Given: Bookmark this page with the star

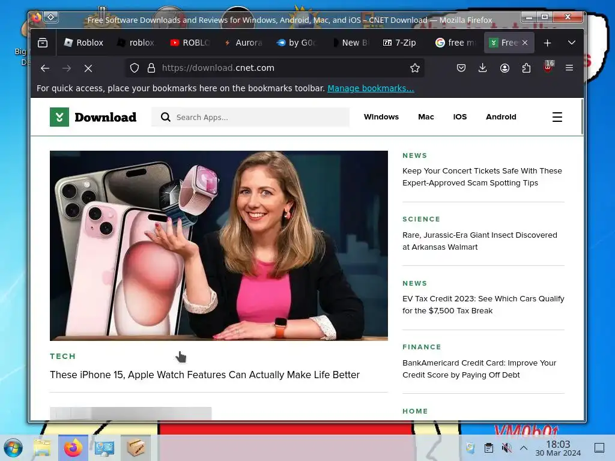Looking at the screenshot, I should click(x=415, y=68).
